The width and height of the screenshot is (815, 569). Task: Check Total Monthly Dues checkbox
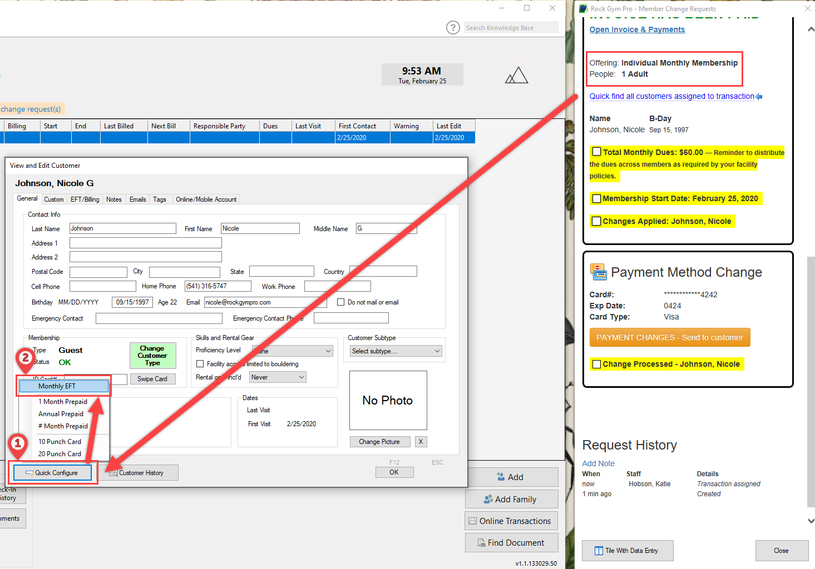[x=596, y=152]
